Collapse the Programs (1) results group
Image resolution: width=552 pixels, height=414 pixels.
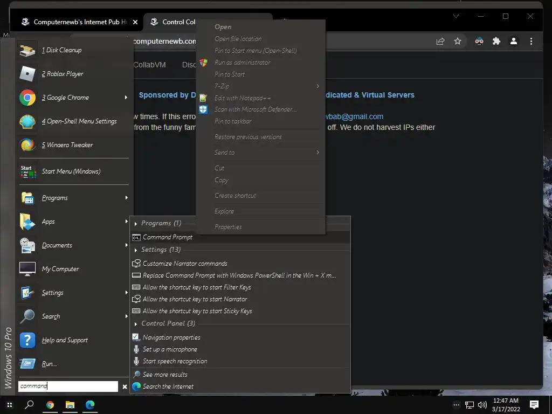(135, 224)
